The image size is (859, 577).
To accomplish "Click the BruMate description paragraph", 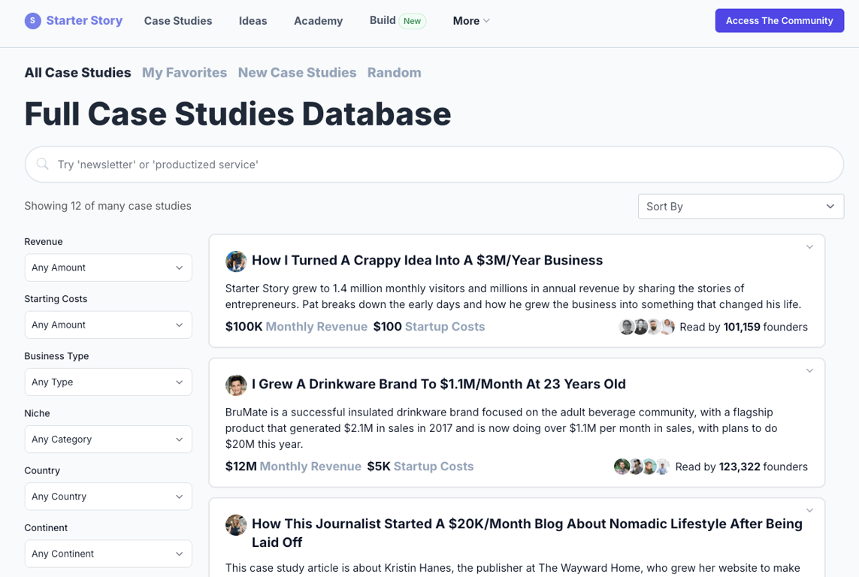I will [501, 428].
